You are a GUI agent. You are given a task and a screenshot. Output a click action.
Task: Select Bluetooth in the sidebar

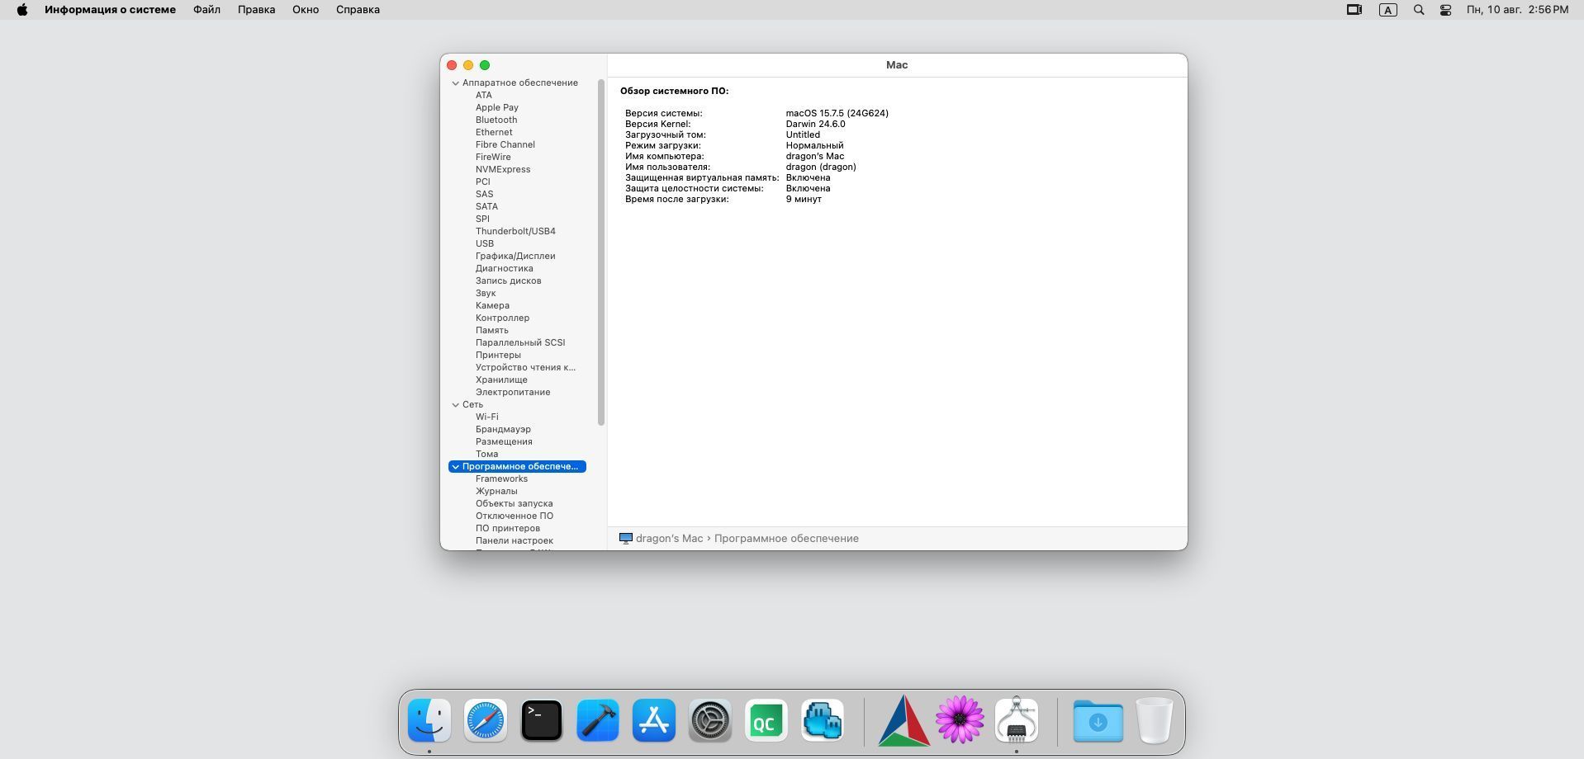point(496,120)
